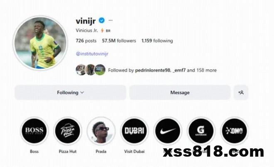
Task: Click the Message button
Action: pyautogui.click(x=180, y=92)
